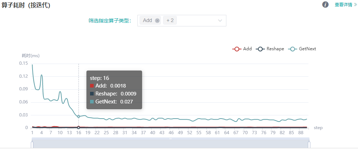
Task: Click the teal GetNext legend marker
Action: click(x=293, y=49)
